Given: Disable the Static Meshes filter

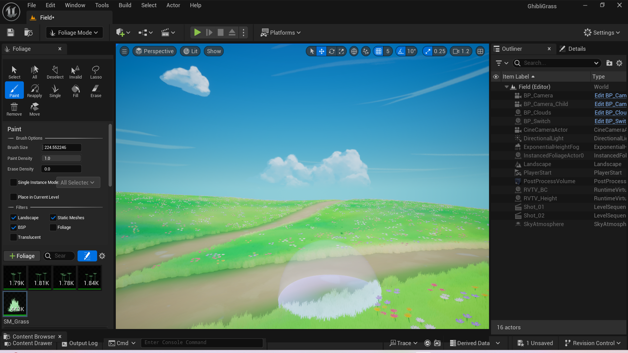Looking at the screenshot, I should pos(53,217).
